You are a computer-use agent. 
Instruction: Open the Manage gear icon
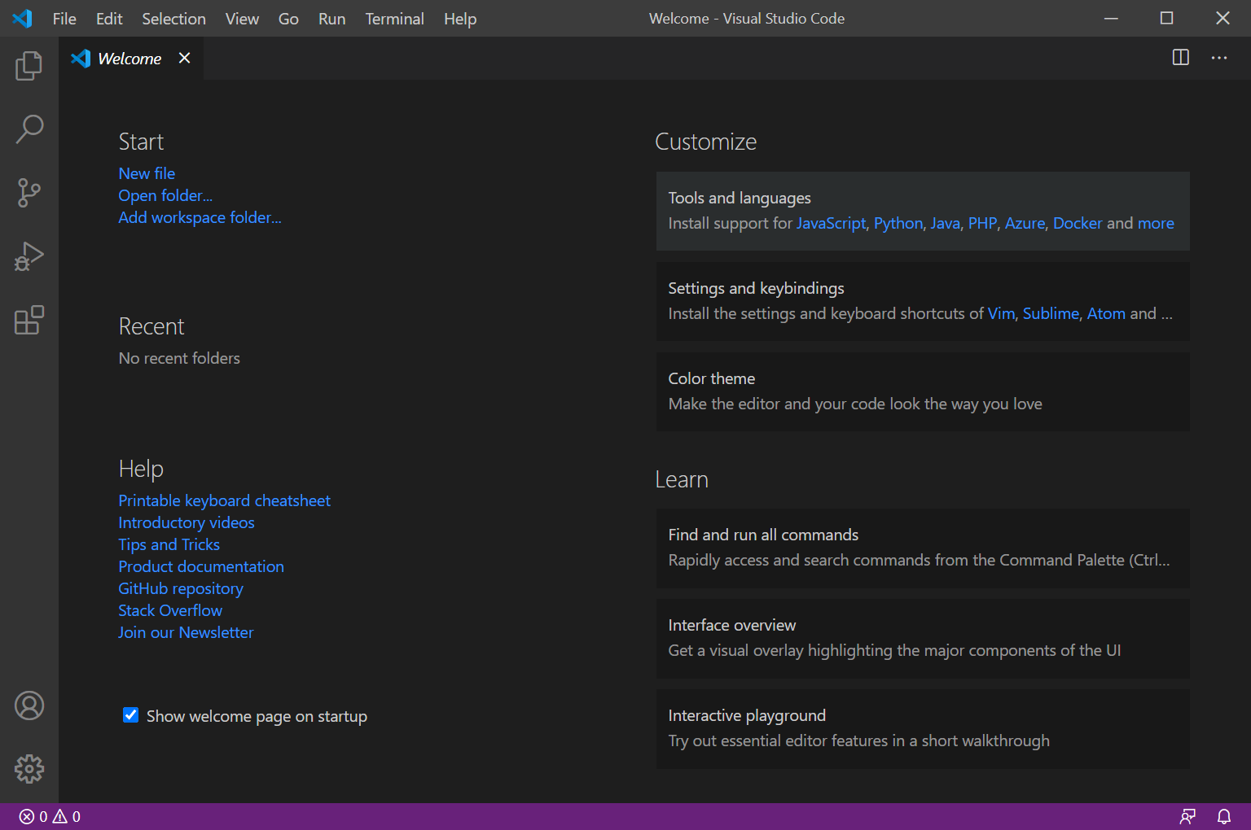[x=29, y=769]
